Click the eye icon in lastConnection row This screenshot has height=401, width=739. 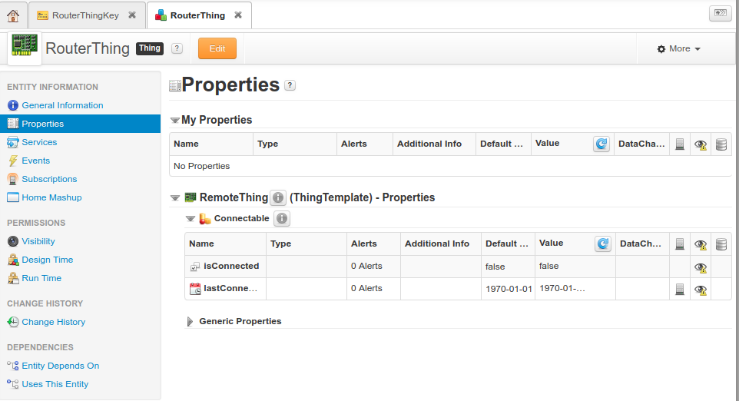point(700,290)
